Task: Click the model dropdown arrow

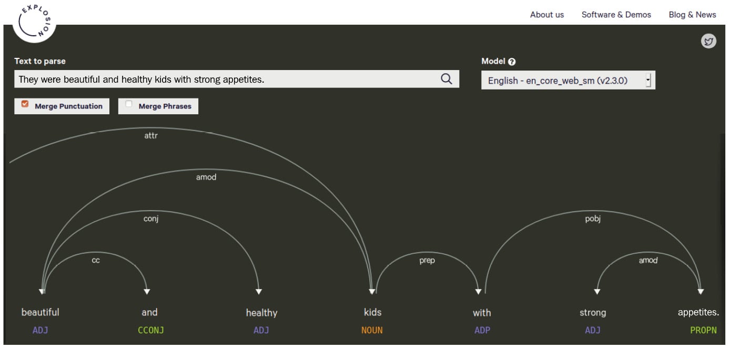Action: [648, 81]
